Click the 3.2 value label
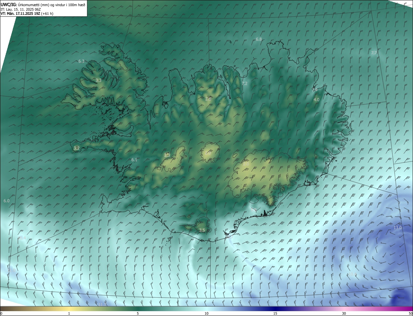Screen dimensions: 413x316 tap(76, 148)
